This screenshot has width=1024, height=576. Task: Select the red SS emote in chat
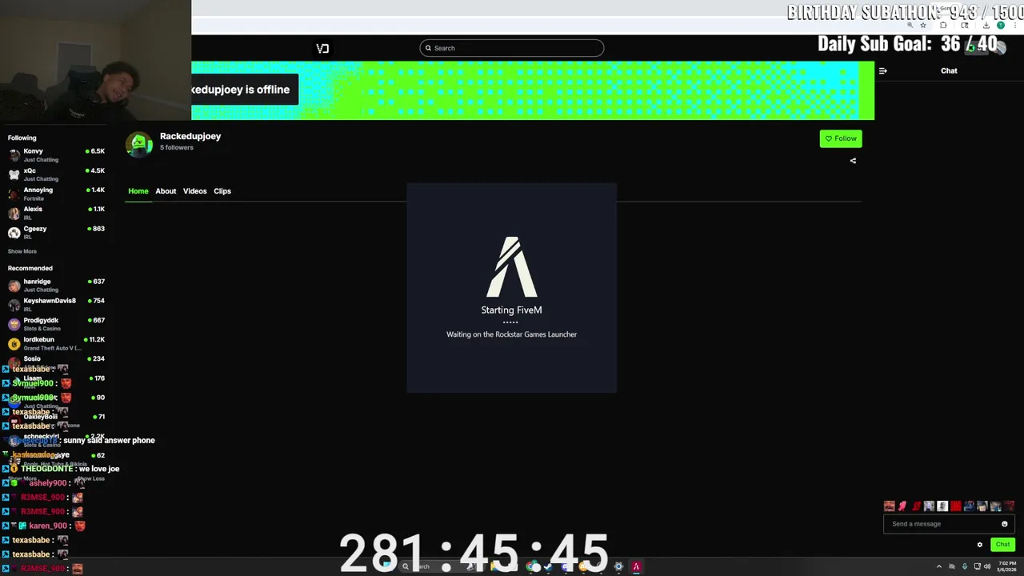(916, 506)
